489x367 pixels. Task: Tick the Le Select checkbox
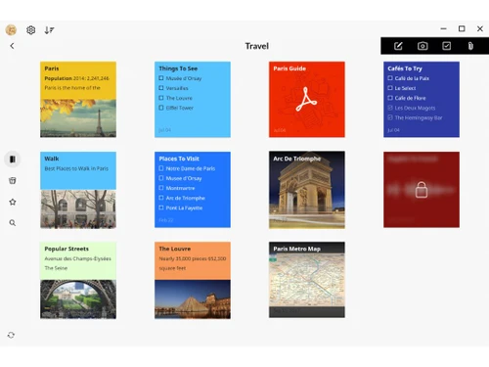[390, 88]
